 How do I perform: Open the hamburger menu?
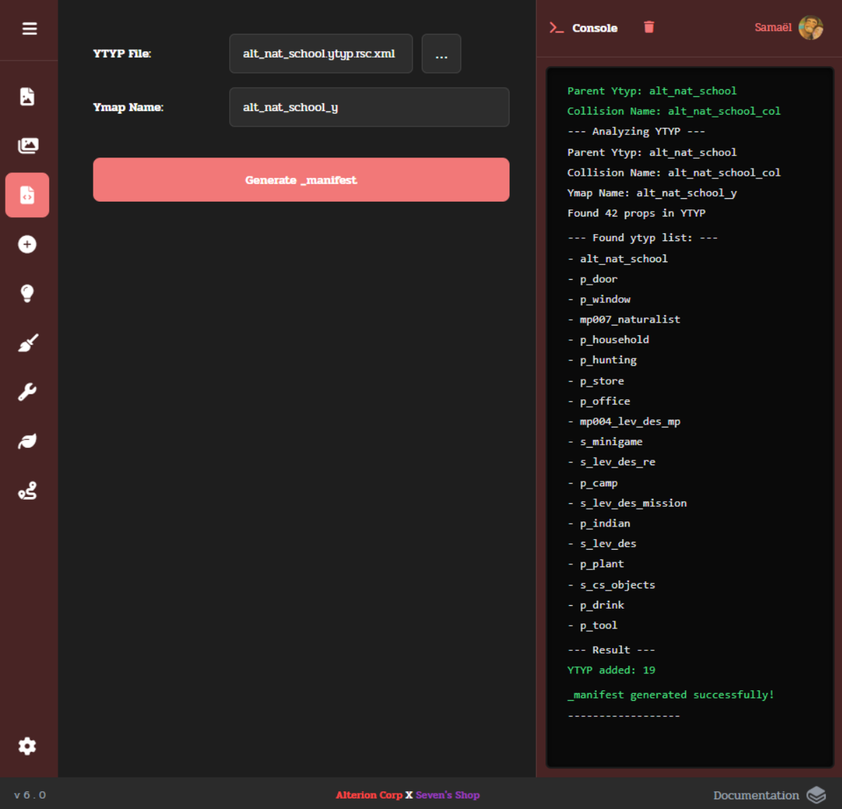29,29
